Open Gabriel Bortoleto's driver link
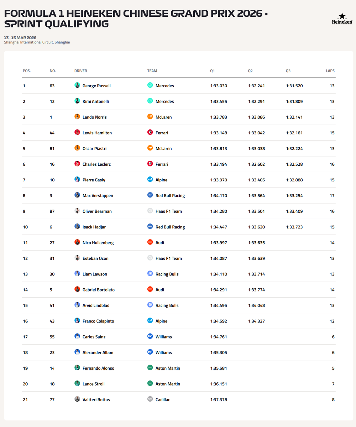 [99, 290]
